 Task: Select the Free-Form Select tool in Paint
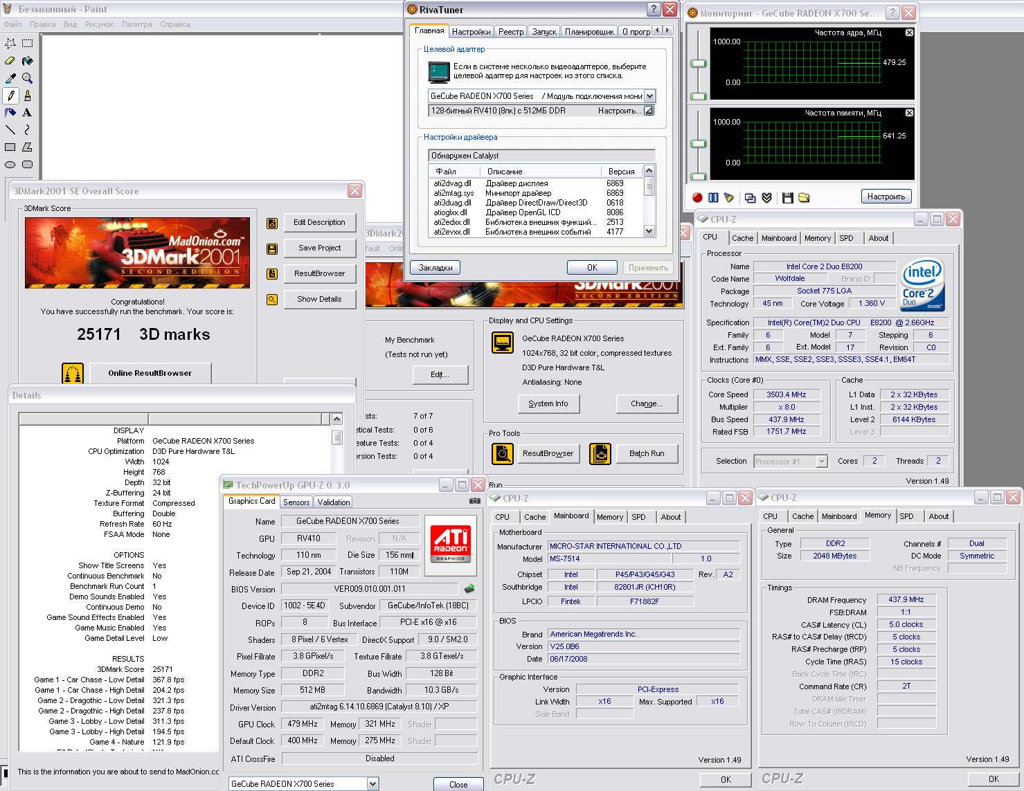click(10, 43)
